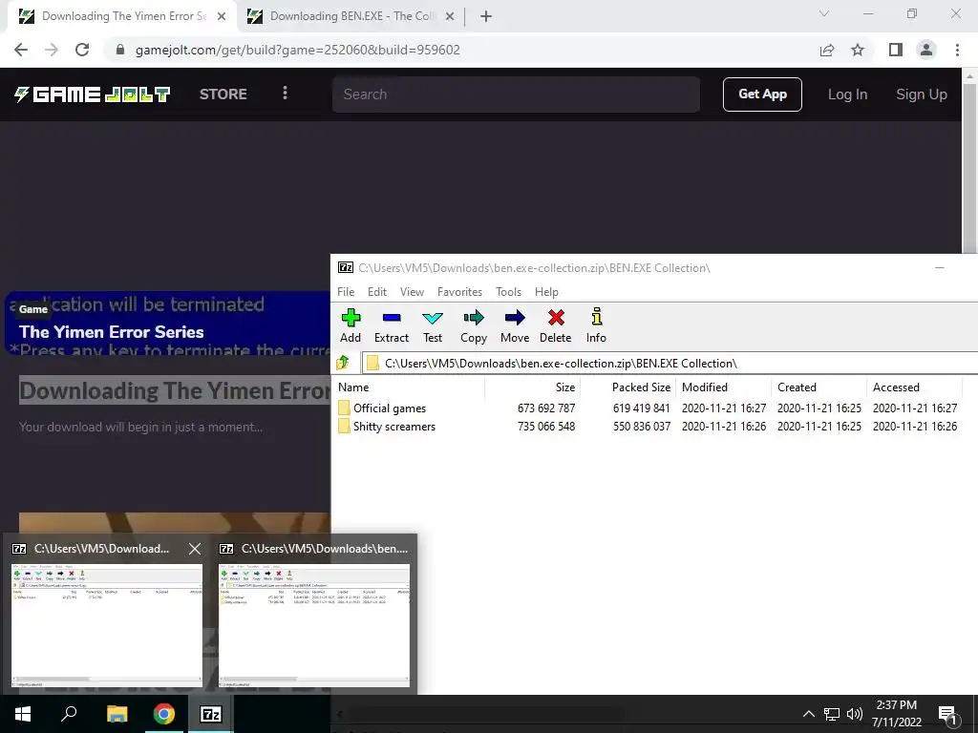Show hidden system tray icons
The image size is (978, 733).
pos(808,714)
